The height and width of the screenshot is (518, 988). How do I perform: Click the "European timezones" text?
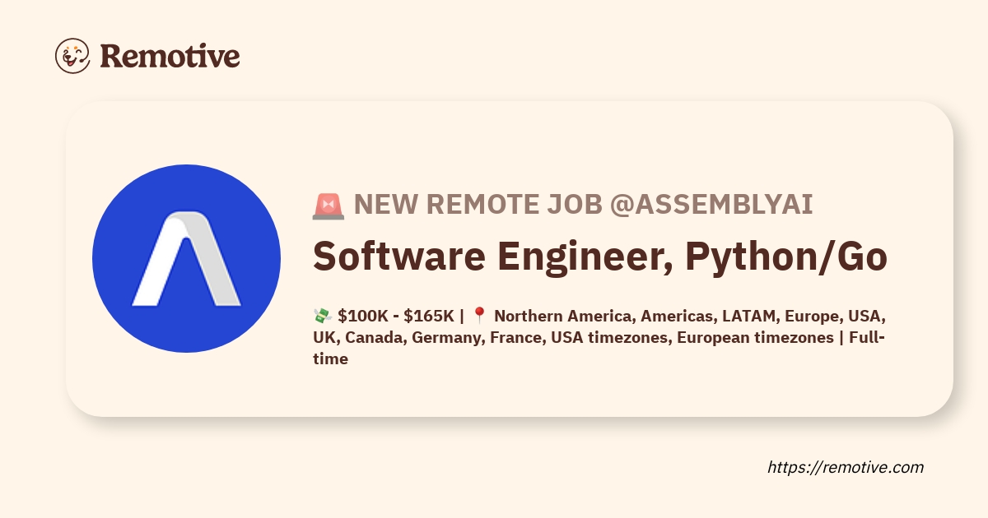point(755,338)
